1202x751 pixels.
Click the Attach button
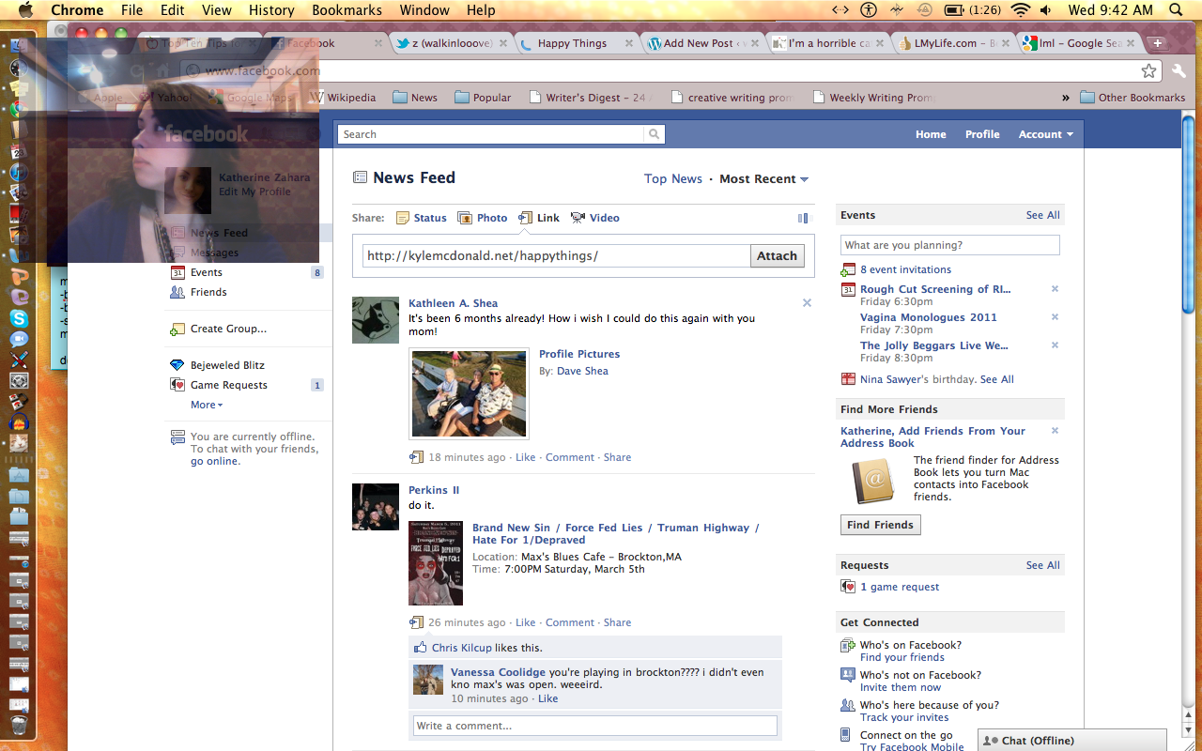[x=777, y=255]
